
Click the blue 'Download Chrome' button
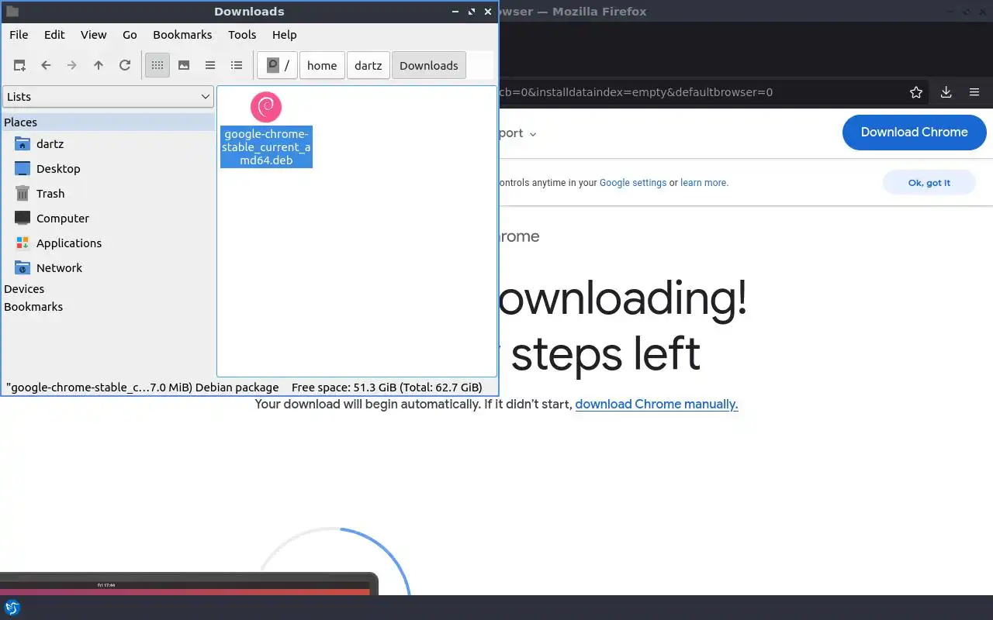click(915, 133)
